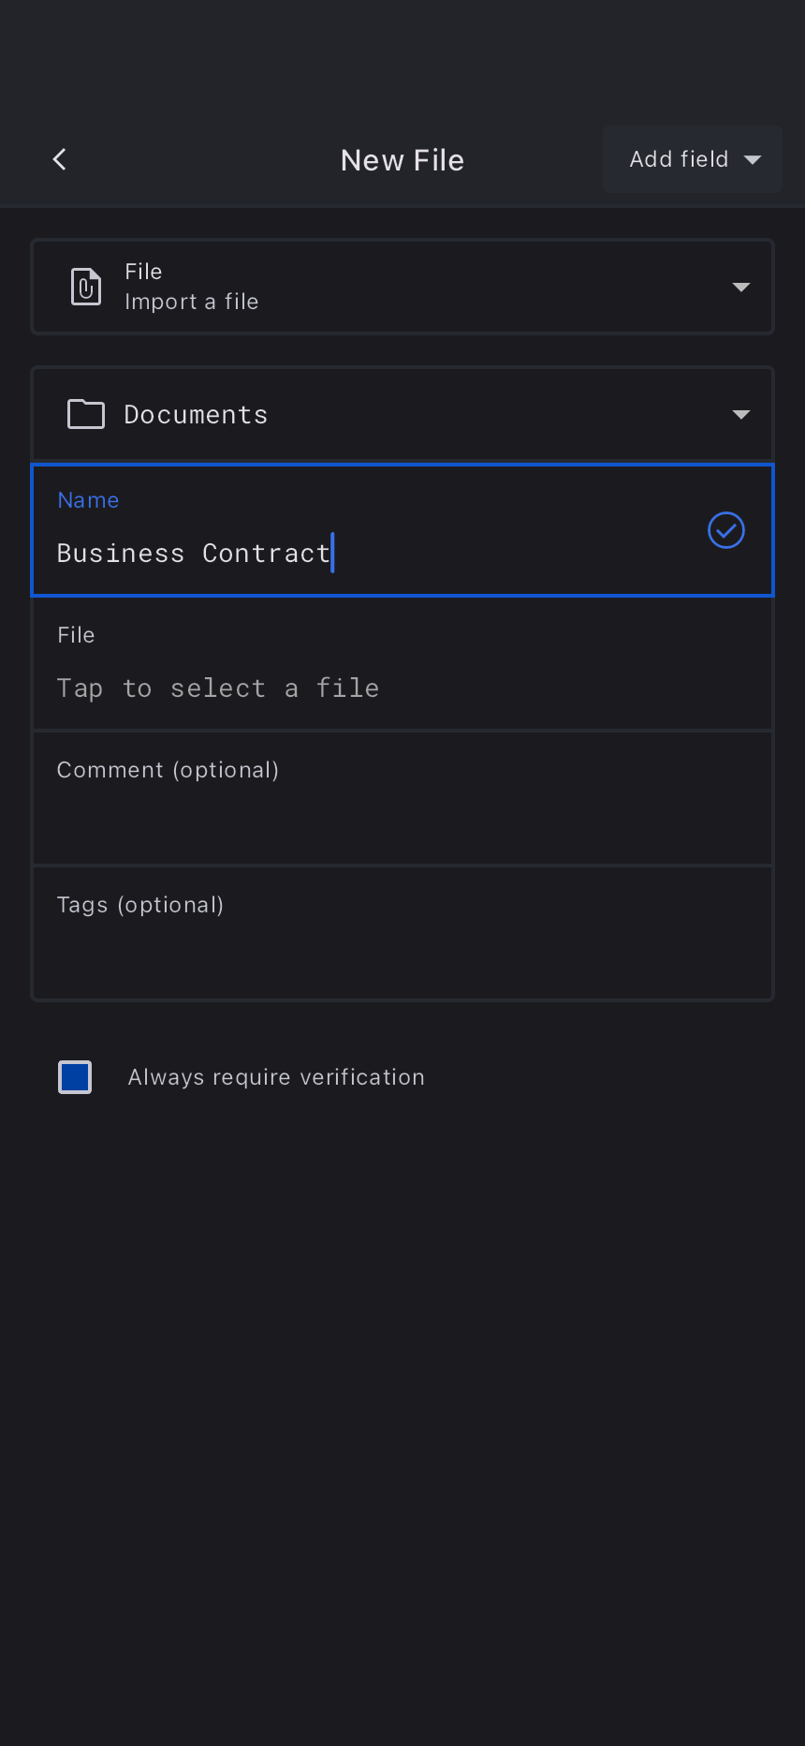Select the "Import a file" type entry

(192, 302)
